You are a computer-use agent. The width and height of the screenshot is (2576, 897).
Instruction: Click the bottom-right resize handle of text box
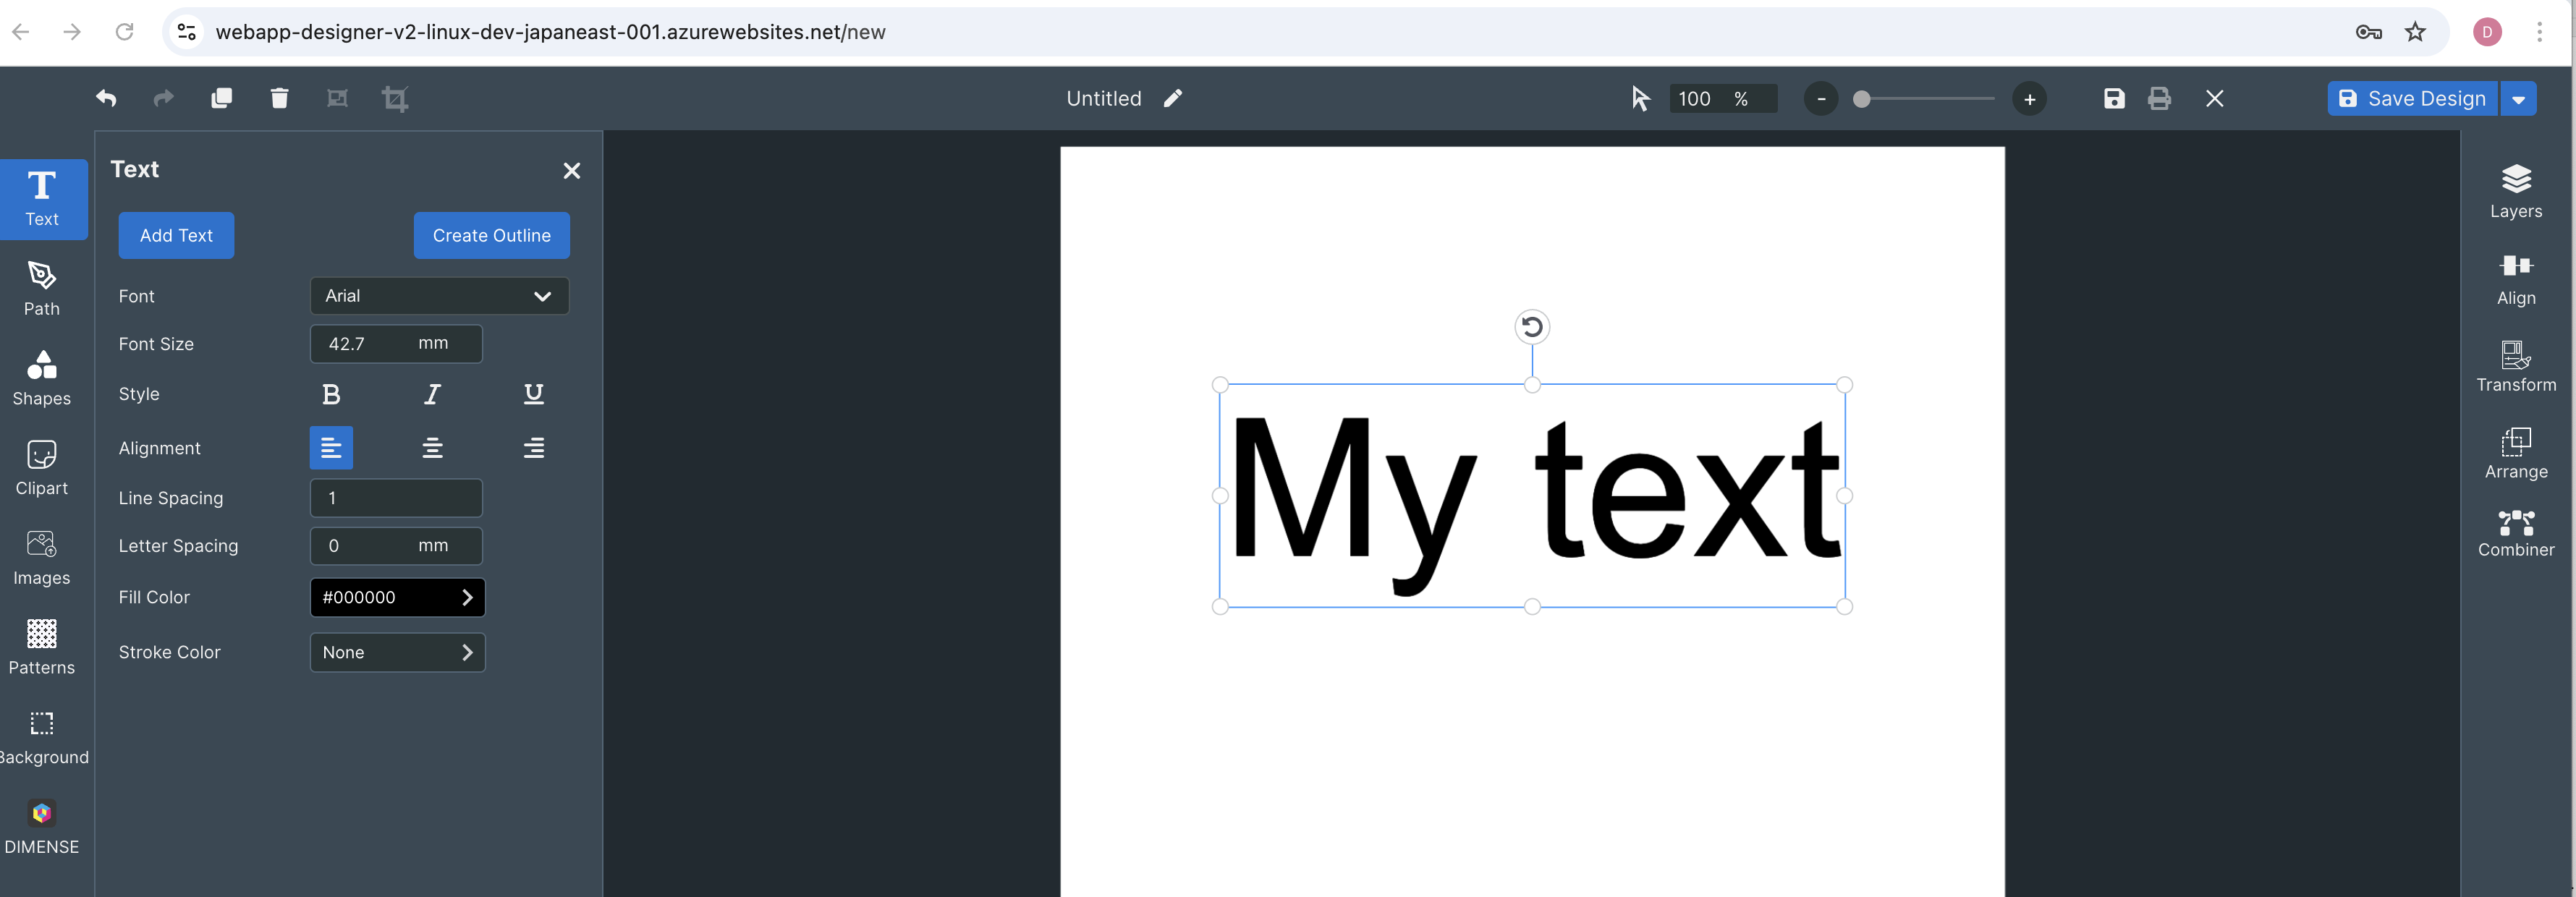point(1845,606)
